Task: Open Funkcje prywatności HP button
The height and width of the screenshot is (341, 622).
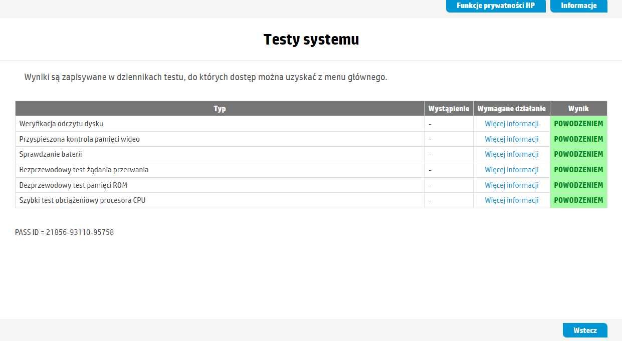Action: 496,6
